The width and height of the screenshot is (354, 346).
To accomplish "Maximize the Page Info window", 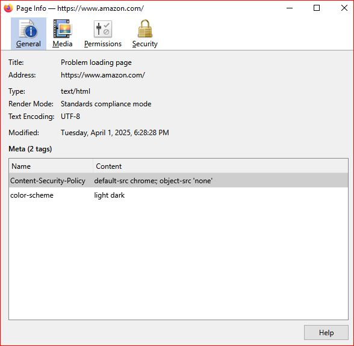I will click(317, 8).
